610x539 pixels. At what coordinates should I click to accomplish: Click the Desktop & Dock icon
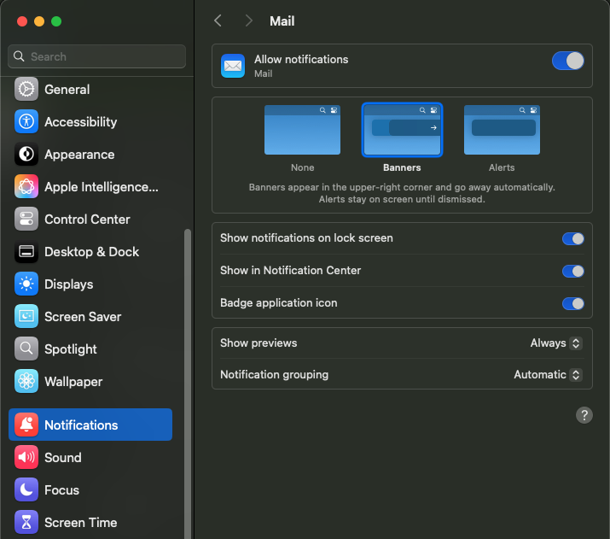tap(26, 252)
